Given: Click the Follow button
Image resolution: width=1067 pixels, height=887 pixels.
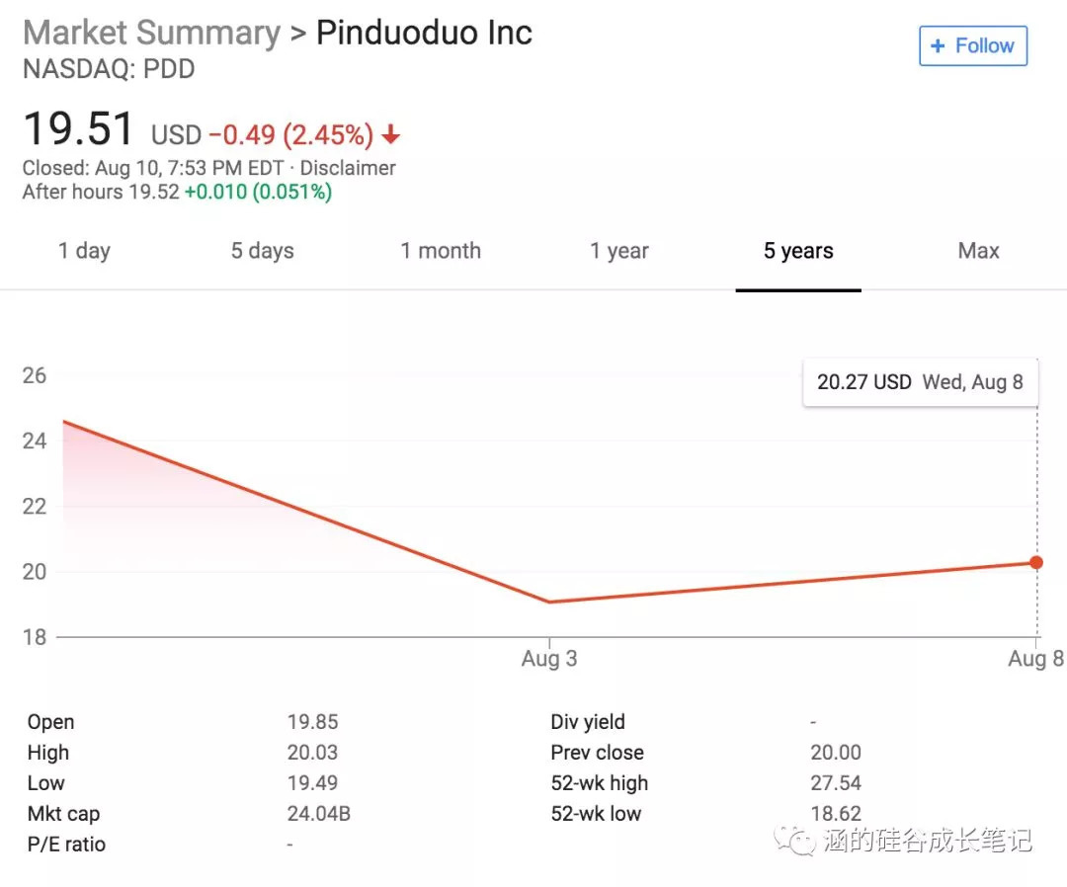Looking at the screenshot, I should click(x=973, y=46).
